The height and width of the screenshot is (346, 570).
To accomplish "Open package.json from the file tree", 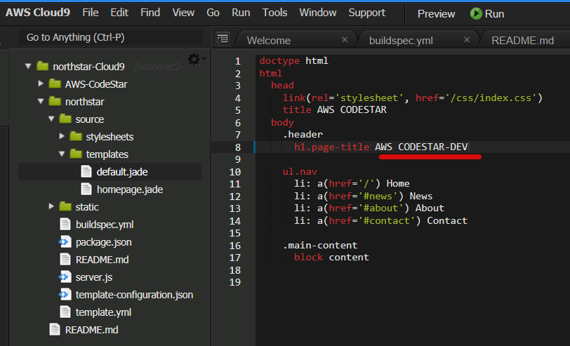I will (104, 242).
